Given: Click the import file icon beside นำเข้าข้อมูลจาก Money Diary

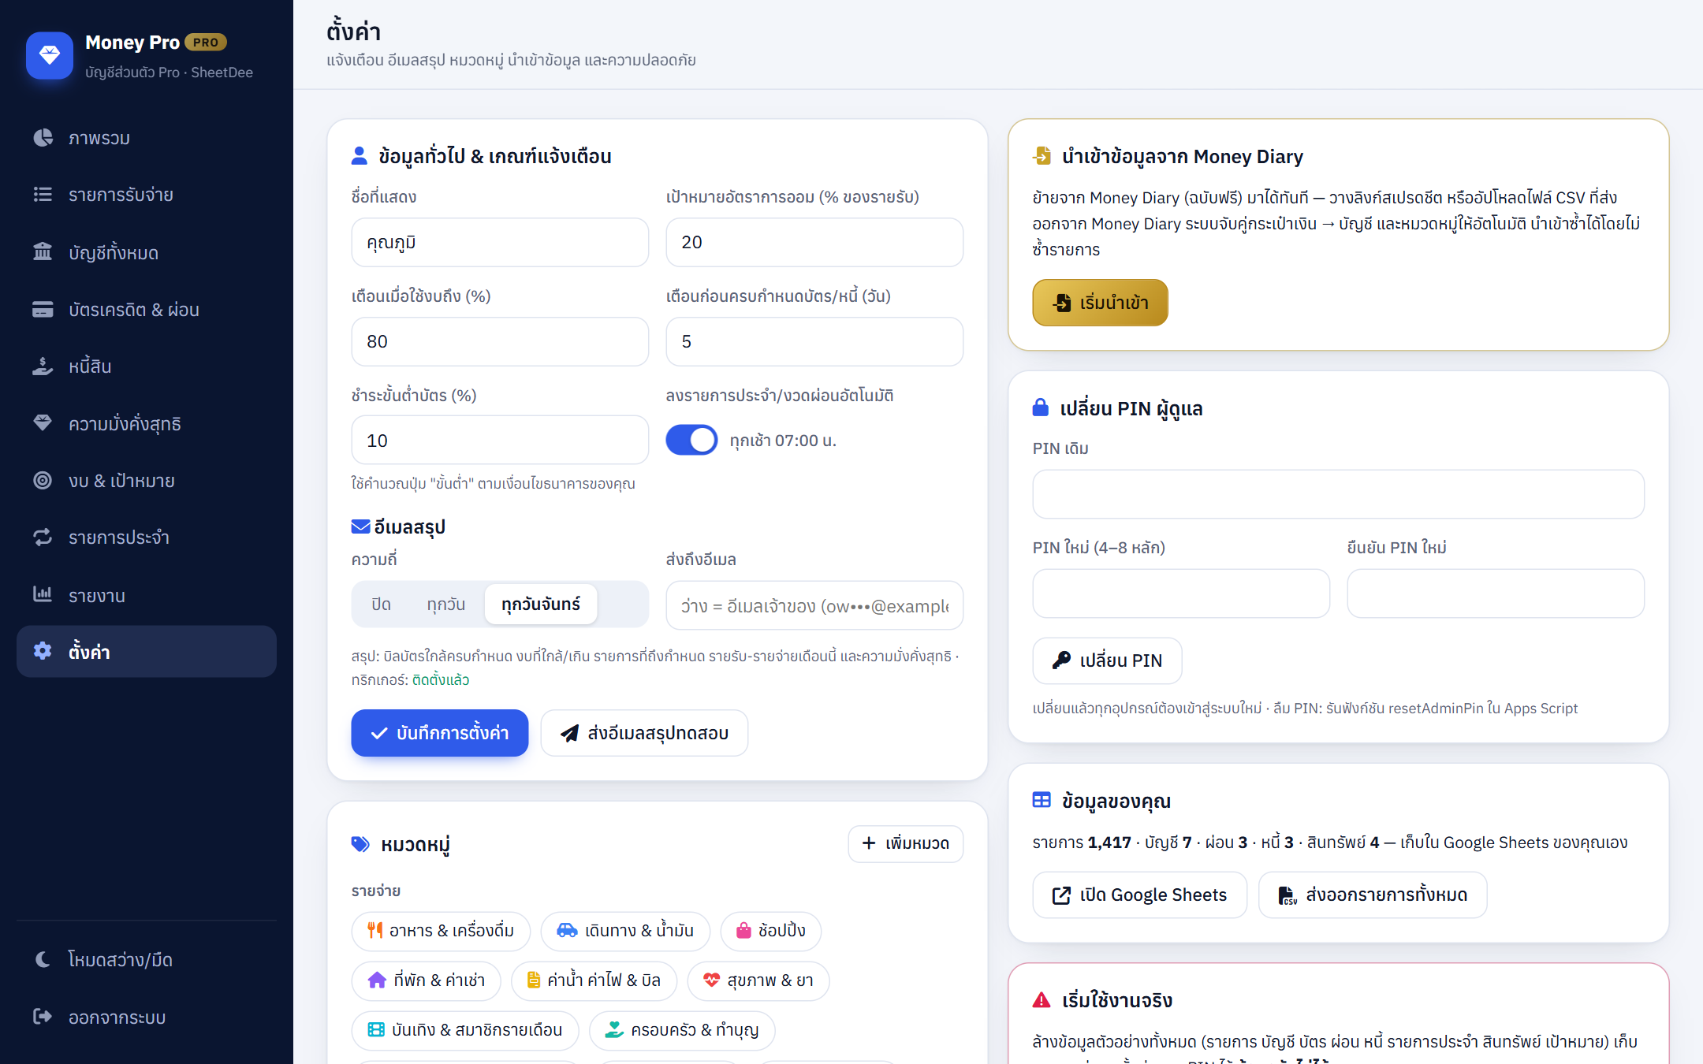Looking at the screenshot, I should (x=1042, y=156).
